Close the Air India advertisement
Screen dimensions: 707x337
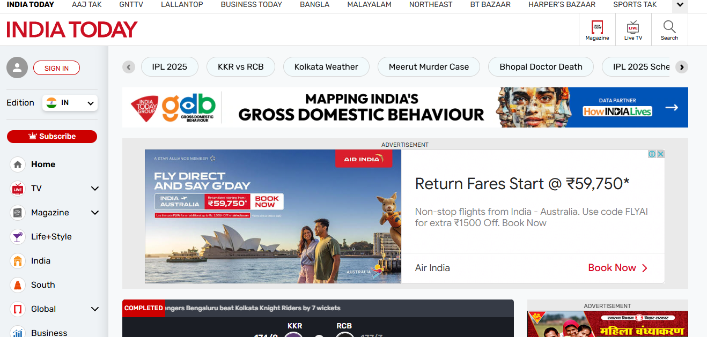pyautogui.click(x=661, y=154)
